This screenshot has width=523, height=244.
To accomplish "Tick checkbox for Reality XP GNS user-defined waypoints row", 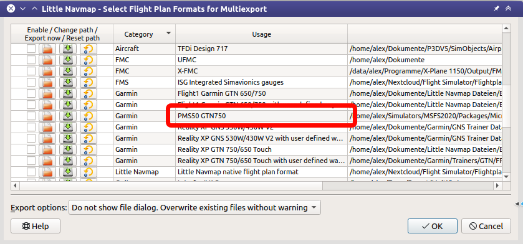I will (31, 138).
